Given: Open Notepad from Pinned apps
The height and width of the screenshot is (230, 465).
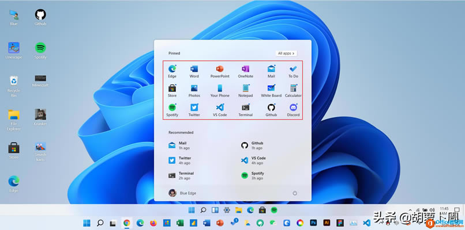Looking at the screenshot, I should pyautogui.click(x=245, y=91).
